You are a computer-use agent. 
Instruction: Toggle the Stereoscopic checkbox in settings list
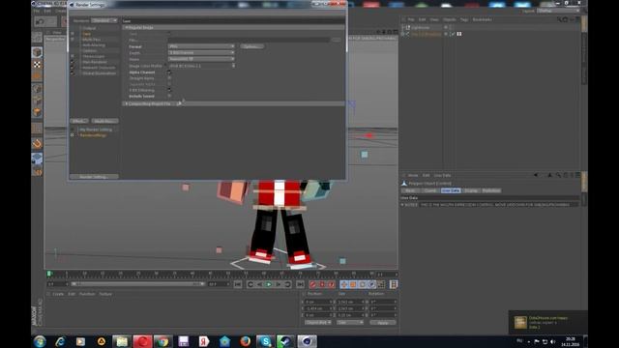click(73, 56)
